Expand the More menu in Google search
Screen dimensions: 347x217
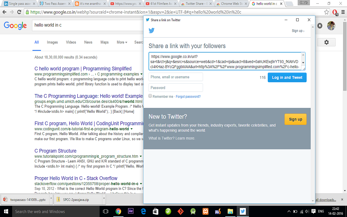click(x=122, y=42)
